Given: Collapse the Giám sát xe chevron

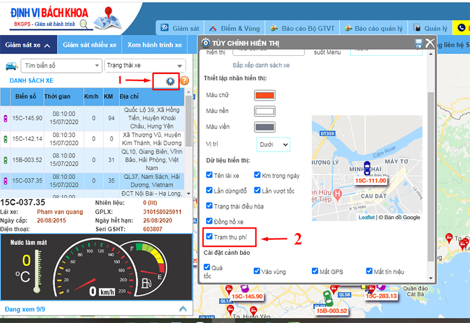Looking at the screenshot, I should pos(47,46).
